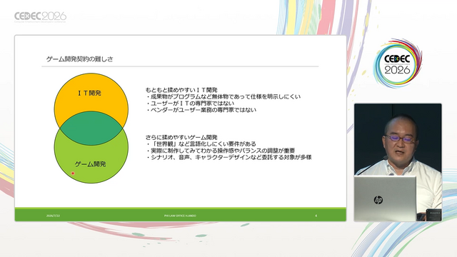
Task: Click the red laser pointer dot
Action: (73, 173)
